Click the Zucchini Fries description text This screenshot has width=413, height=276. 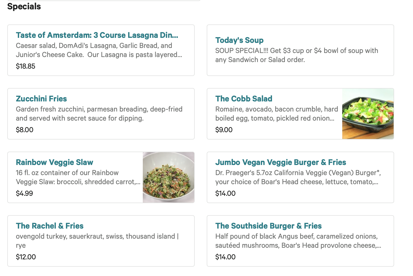(x=99, y=114)
